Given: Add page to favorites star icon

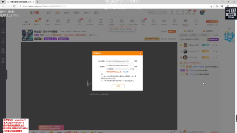Looking at the screenshot, I should (211, 6).
